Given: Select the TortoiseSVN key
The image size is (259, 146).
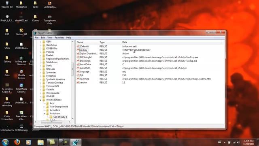Looking at the screenshot, I should (53, 86).
